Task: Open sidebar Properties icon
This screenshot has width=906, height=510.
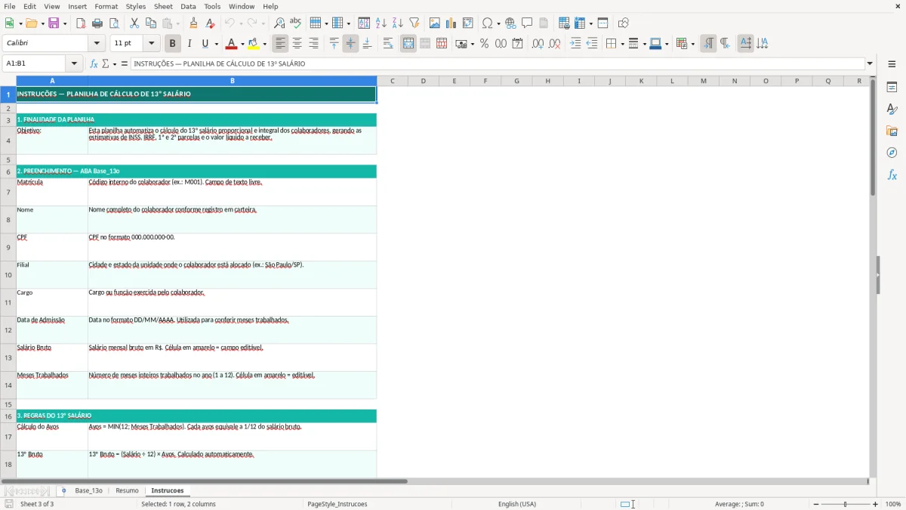Action: [x=892, y=87]
